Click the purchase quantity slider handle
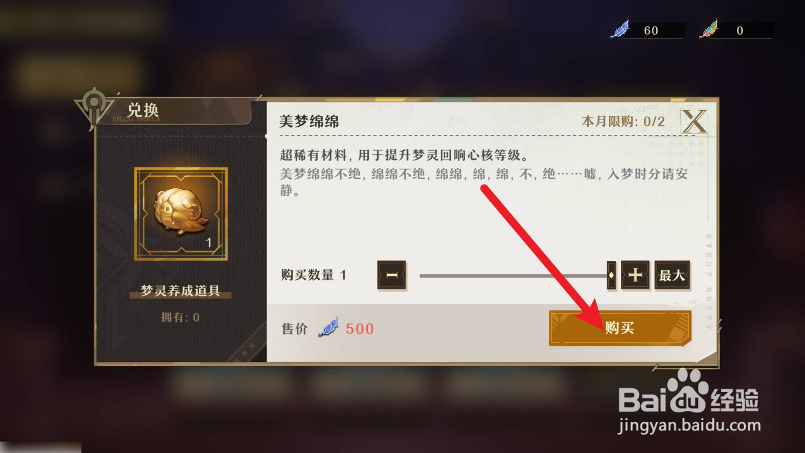Viewport: 805px width, 453px height. (x=611, y=275)
